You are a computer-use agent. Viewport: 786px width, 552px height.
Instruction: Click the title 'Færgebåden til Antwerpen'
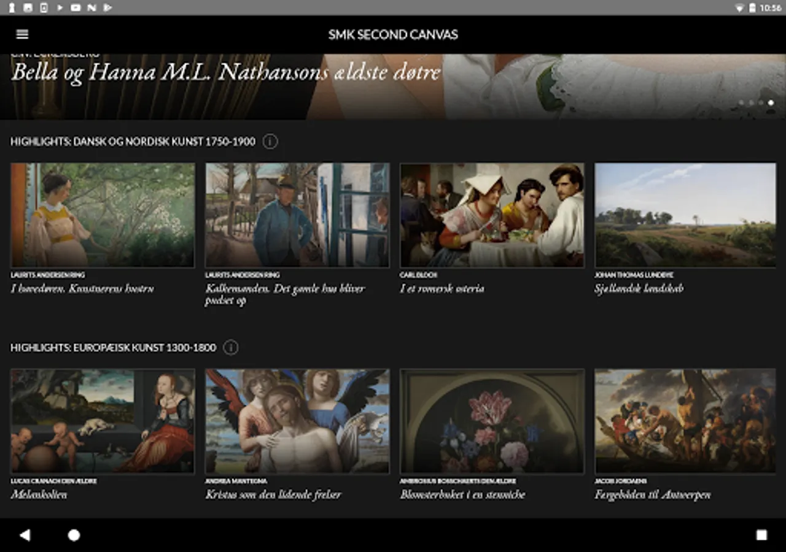tap(652, 494)
